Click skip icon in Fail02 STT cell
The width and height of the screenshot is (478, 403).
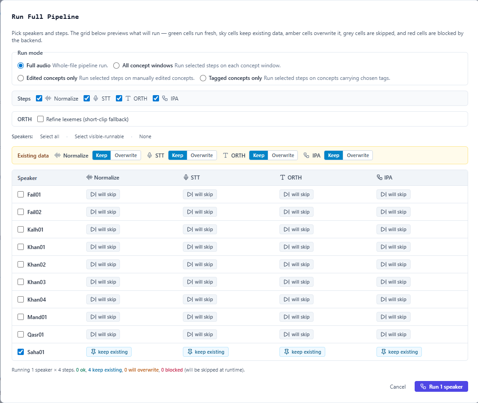click(190, 212)
